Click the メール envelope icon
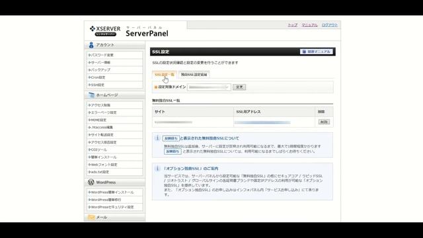 click(91, 218)
